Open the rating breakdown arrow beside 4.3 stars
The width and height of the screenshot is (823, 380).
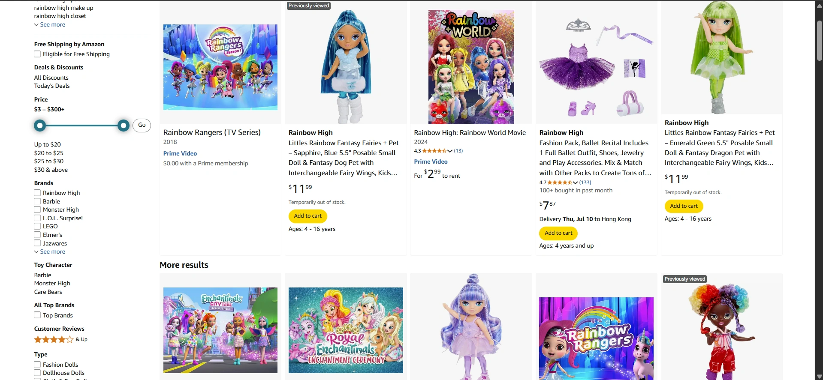tap(450, 151)
